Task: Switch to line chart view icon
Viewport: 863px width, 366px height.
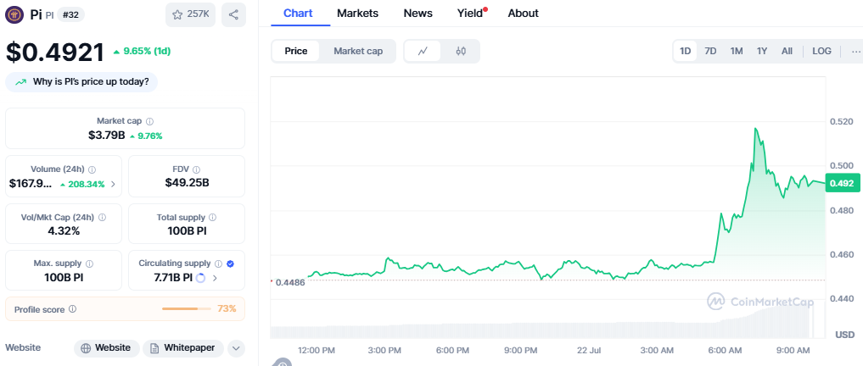Action: pyautogui.click(x=423, y=51)
